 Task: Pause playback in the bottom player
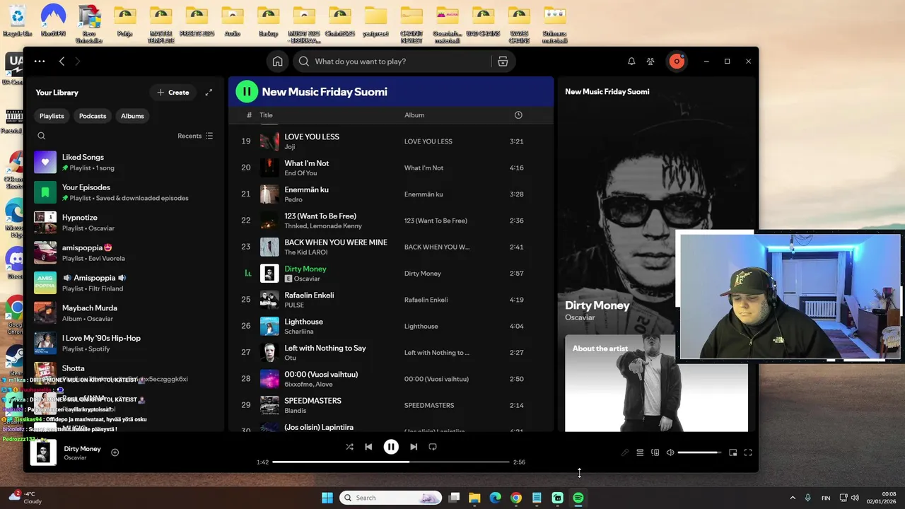tap(391, 447)
